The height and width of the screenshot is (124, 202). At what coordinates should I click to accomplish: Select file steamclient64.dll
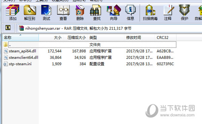[x=24, y=57]
